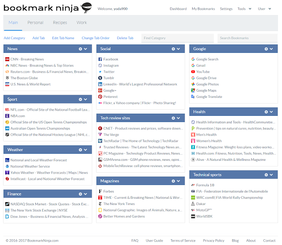The height and width of the screenshot is (245, 282).
Task: Collapse the Google category with chevron
Action: [x=271, y=49]
